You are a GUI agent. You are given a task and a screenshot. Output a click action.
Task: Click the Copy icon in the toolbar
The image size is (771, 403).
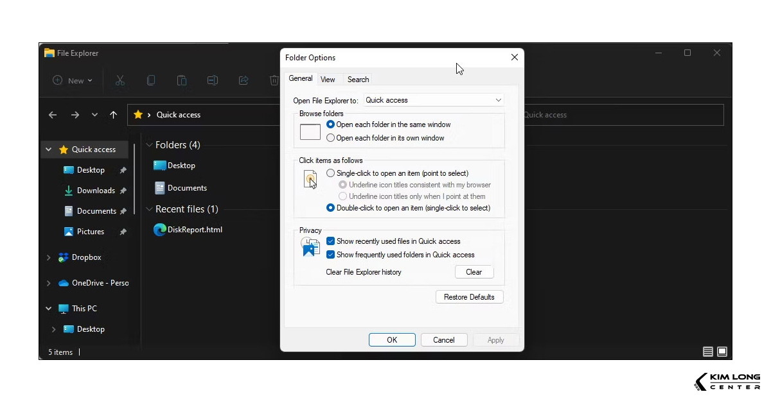pyautogui.click(x=151, y=80)
